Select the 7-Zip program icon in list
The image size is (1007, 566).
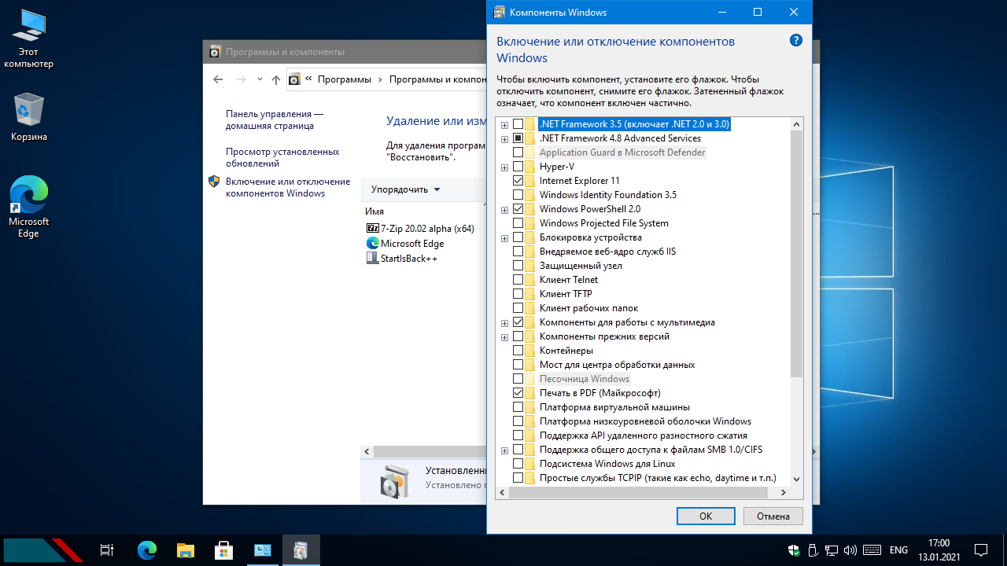point(373,229)
